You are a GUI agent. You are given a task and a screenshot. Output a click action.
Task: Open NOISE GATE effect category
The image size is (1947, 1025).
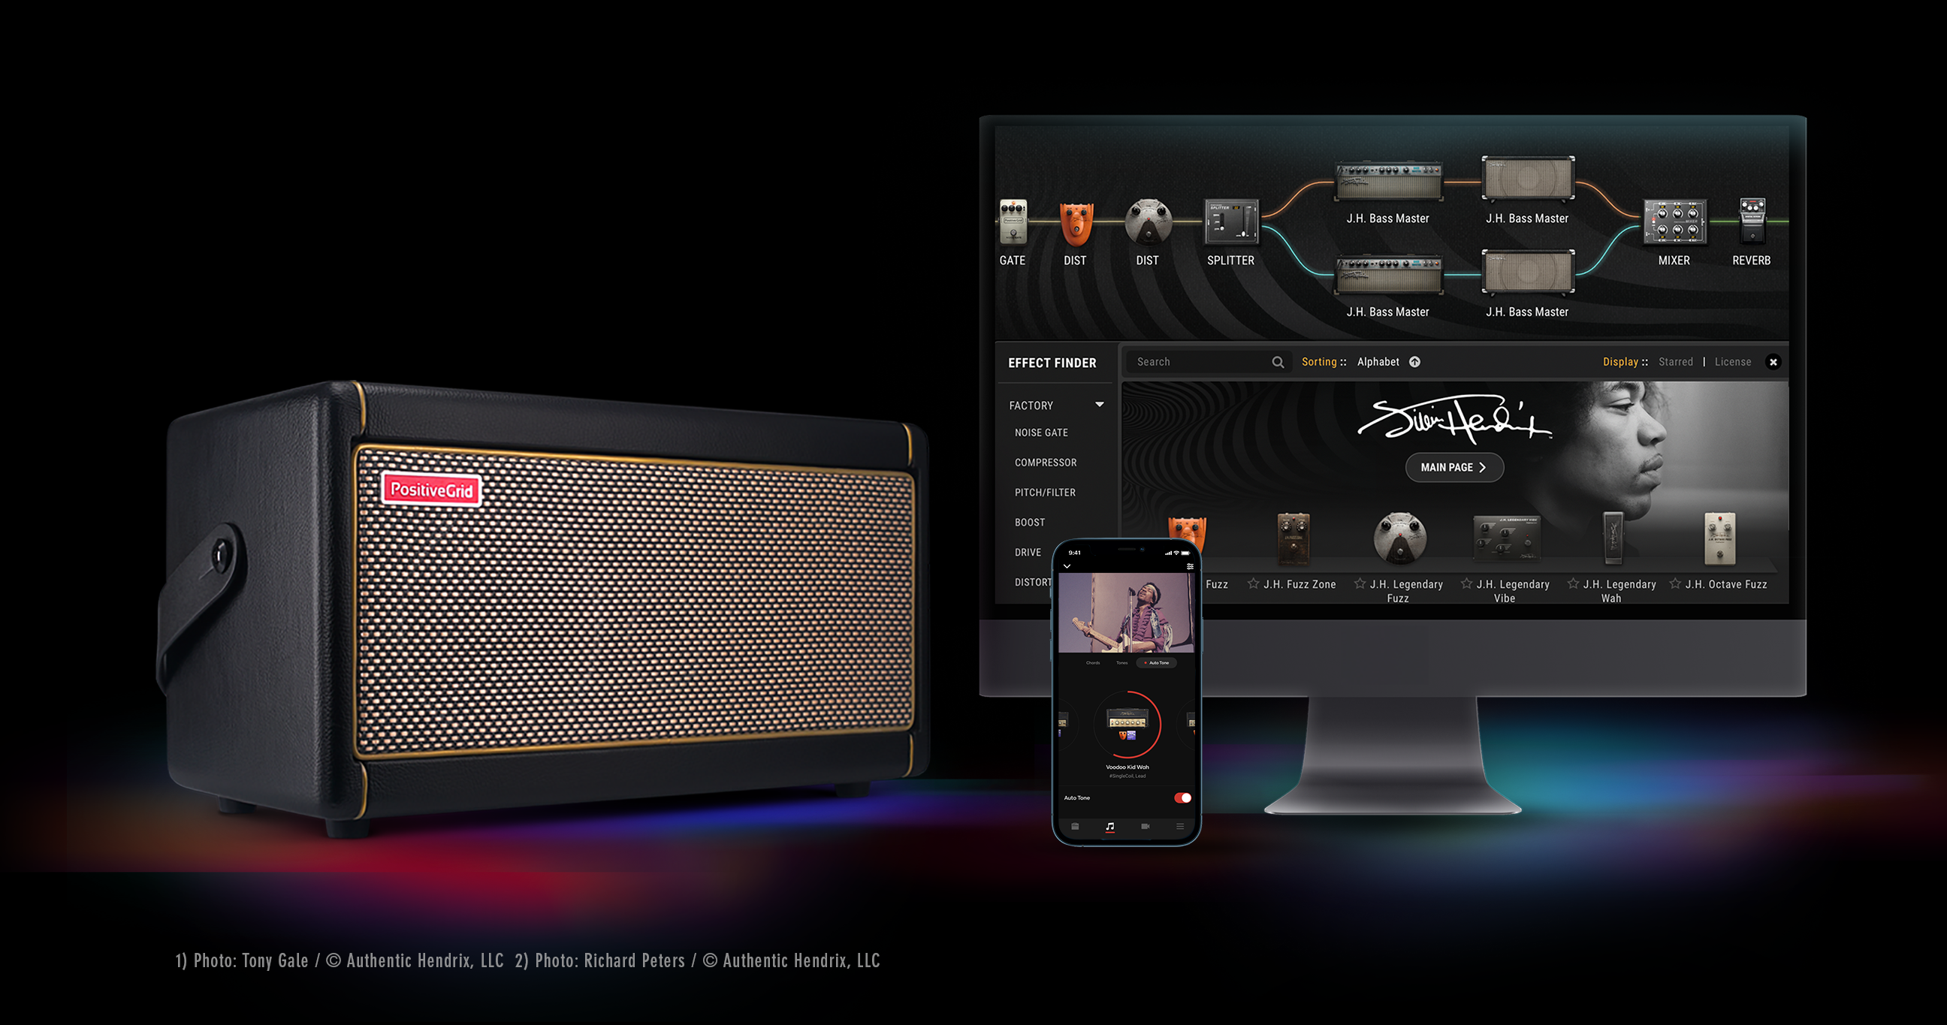pyautogui.click(x=1042, y=433)
